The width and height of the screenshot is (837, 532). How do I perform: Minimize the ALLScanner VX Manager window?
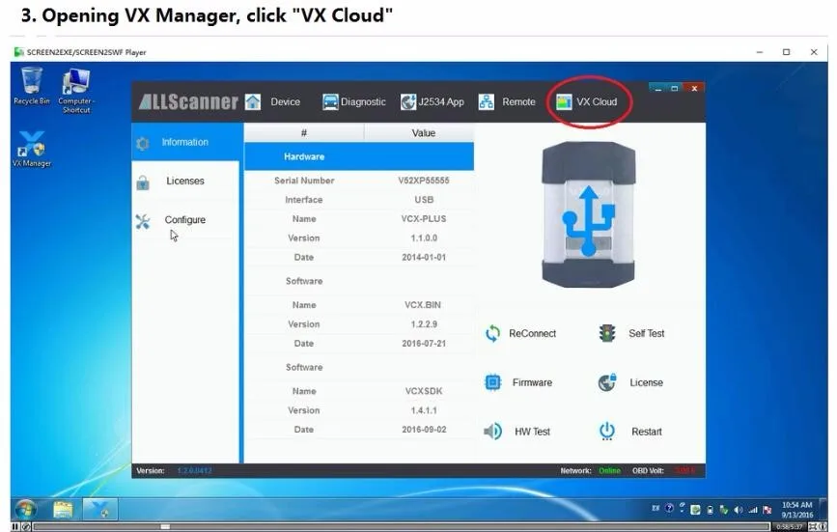[657, 88]
